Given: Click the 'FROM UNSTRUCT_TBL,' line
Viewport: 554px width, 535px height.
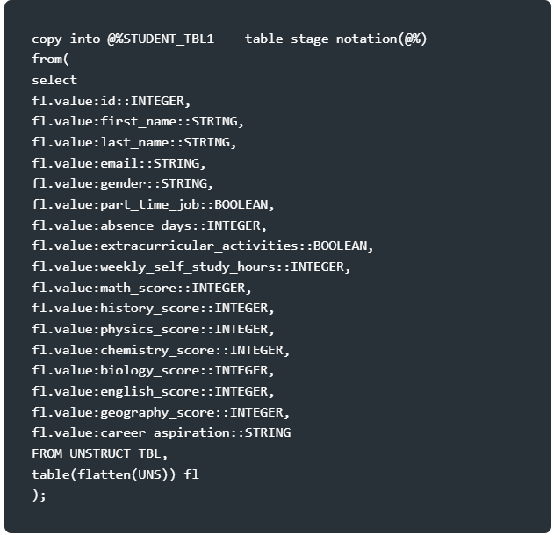Looking at the screenshot, I should [99, 453].
